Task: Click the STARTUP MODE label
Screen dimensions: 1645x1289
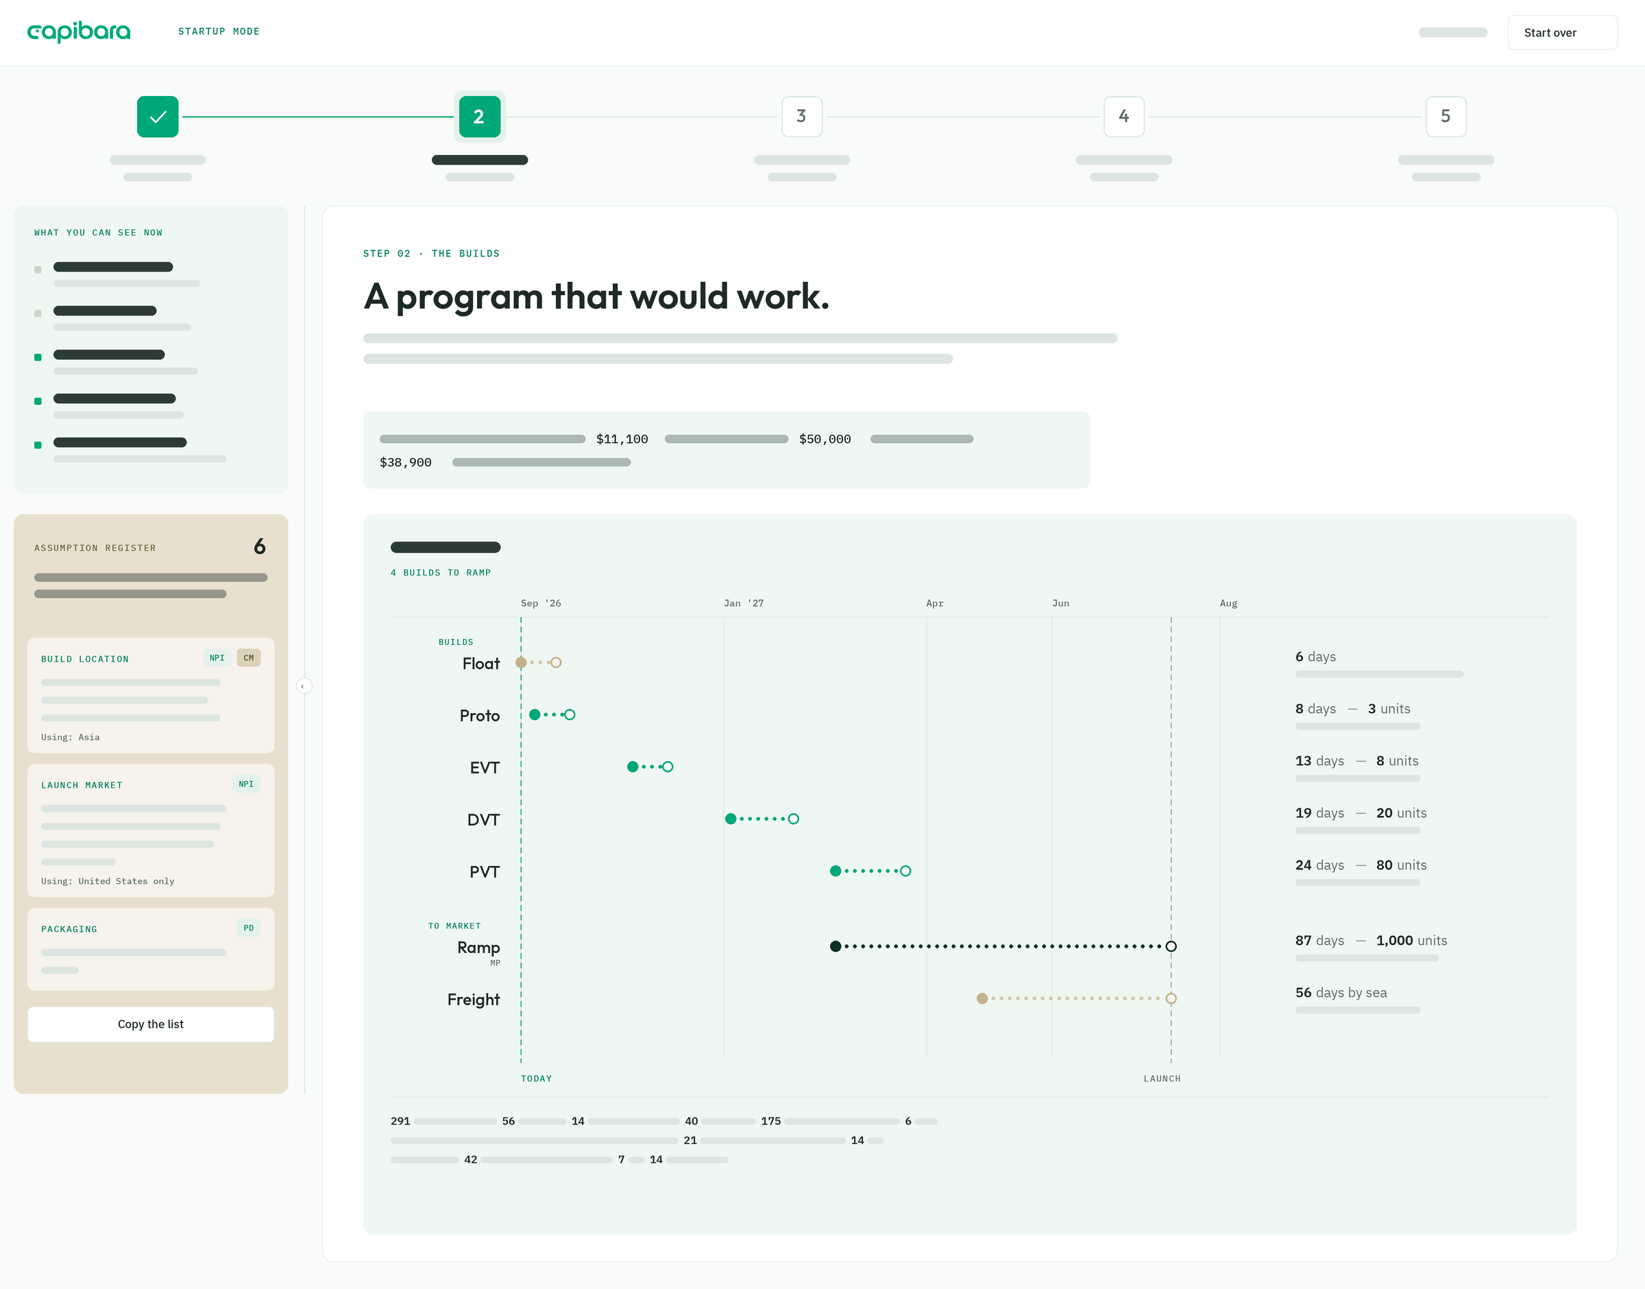Action: (x=219, y=32)
